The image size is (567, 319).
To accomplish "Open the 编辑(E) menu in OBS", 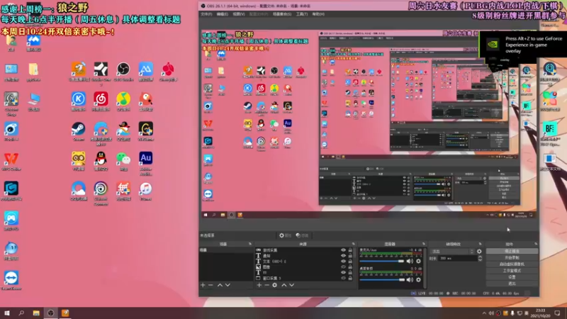I will tap(223, 14).
